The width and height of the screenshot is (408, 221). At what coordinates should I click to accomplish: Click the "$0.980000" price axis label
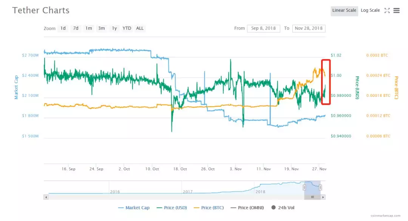tap(341, 96)
